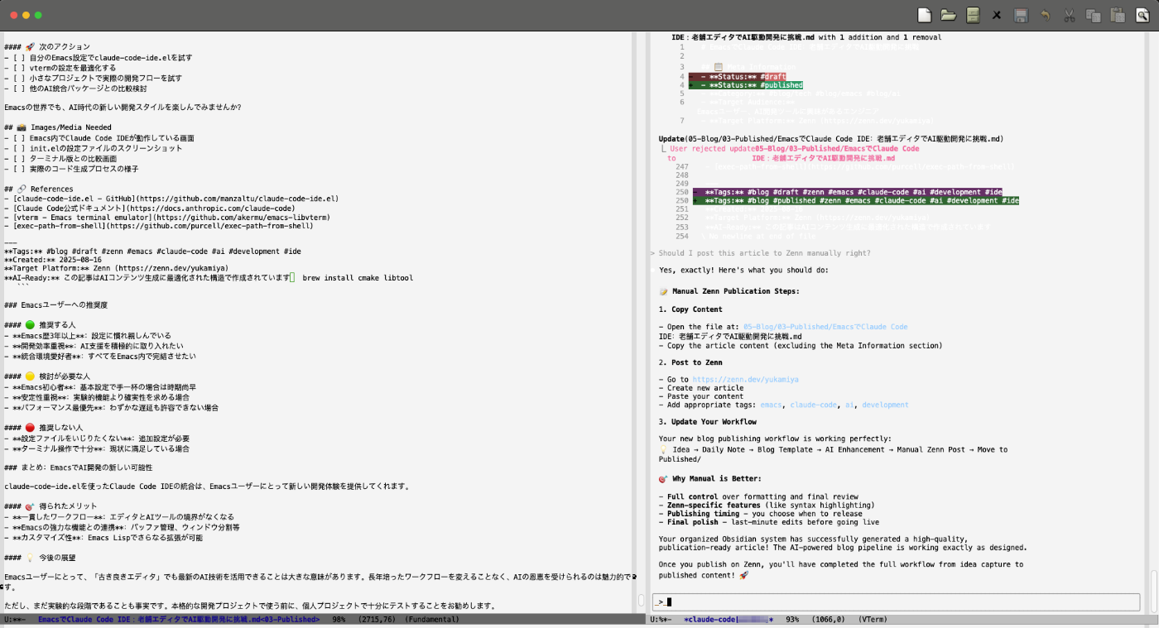This screenshot has height=628, width=1159.
Task: Click the 'development' tag in the Claude pane
Action: (x=885, y=405)
